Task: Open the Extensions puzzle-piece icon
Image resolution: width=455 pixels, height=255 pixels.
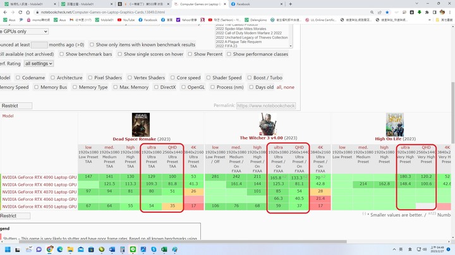Action: [x=427, y=12]
